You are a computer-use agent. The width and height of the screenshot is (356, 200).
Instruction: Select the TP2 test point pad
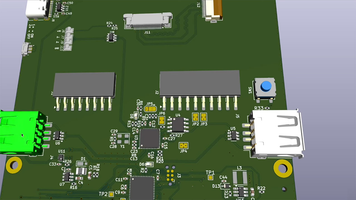pyautogui.click(x=111, y=194)
